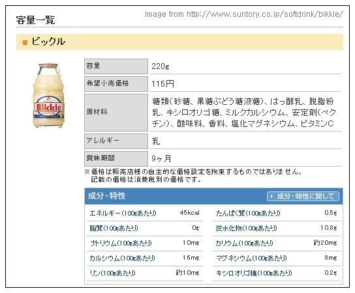Click the 乳 allergy value
The height and width of the screenshot is (293, 355).
coord(156,141)
